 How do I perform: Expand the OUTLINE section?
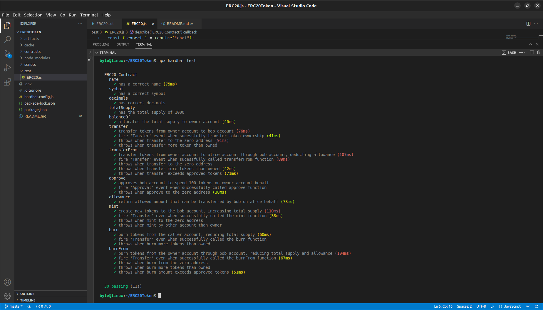(51, 294)
